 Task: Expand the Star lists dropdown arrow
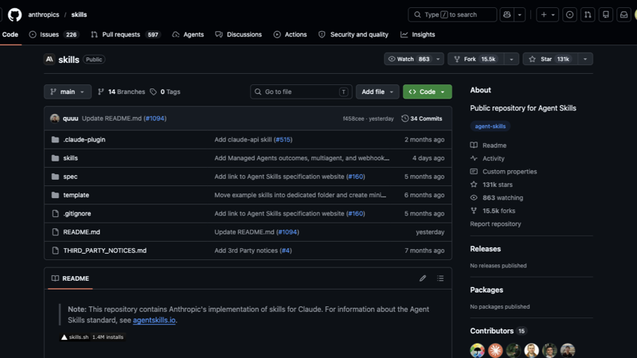[585, 59]
